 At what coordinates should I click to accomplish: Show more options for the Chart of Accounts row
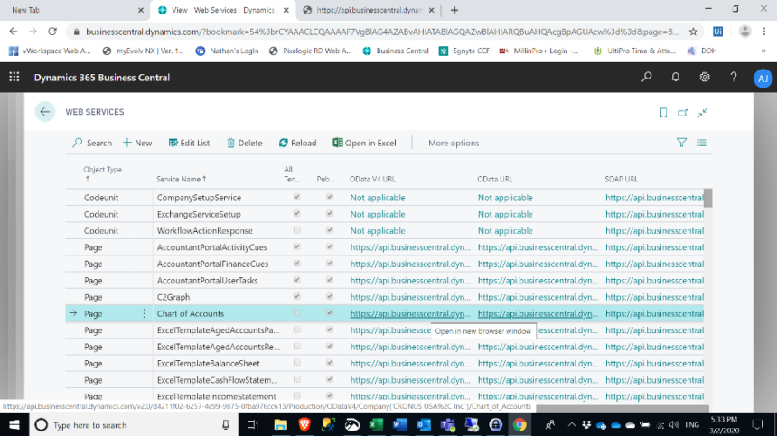point(144,313)
